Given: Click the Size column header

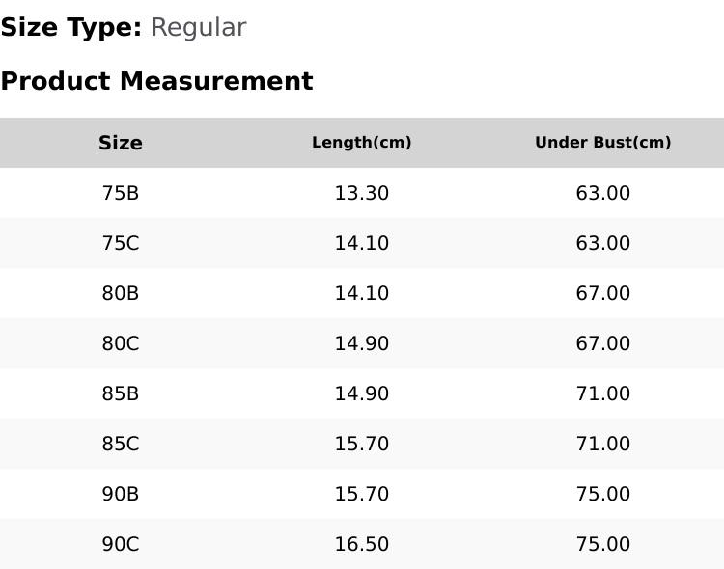Looking at the screenshot, I should (121, 143).
